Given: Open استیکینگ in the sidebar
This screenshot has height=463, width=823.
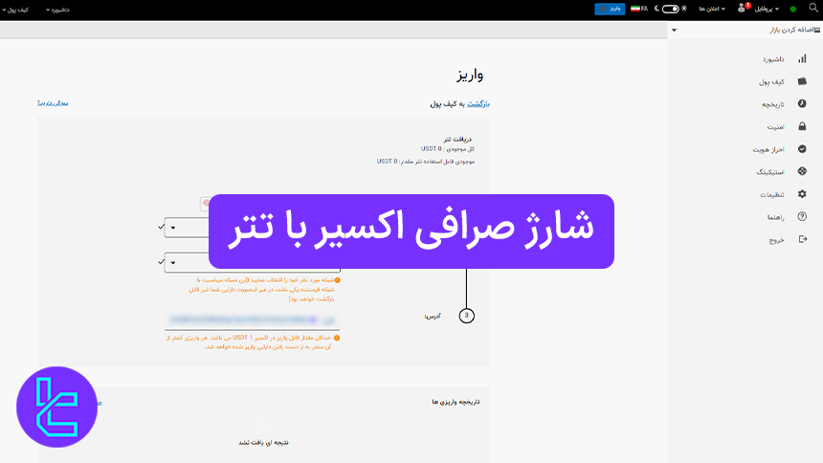Looking at the screenshot, I should coord(770,171).
